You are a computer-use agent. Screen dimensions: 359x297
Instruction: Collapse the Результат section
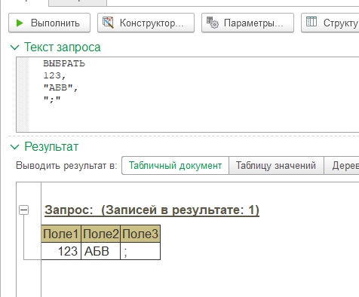tap(15, 147)
